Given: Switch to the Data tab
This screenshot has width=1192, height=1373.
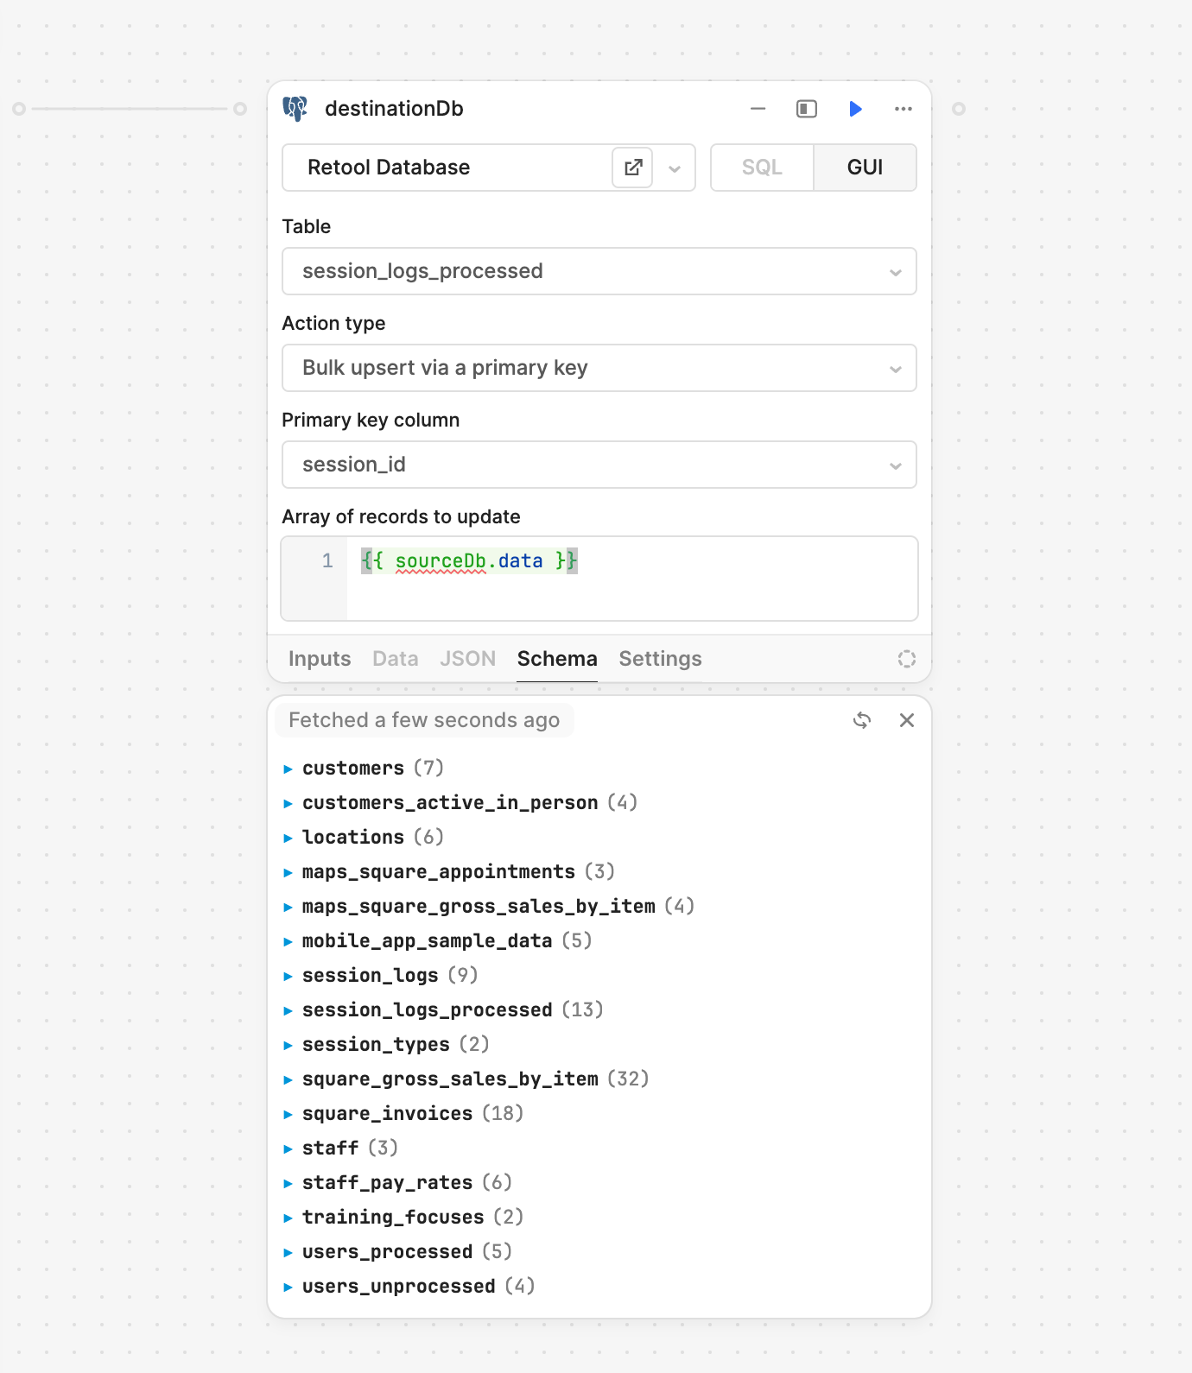Looking at the screenshot, I should [x=396, y=659].
